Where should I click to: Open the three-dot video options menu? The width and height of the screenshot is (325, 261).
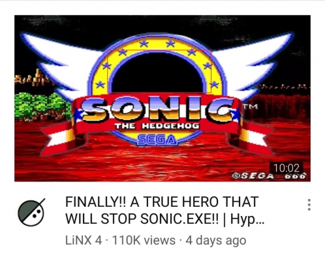coord(309,205)
